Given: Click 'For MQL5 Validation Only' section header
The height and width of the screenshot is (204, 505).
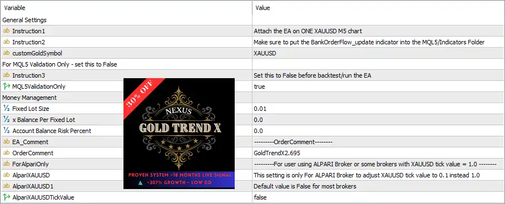Looking at the screenshot, I should click(60, 64).
